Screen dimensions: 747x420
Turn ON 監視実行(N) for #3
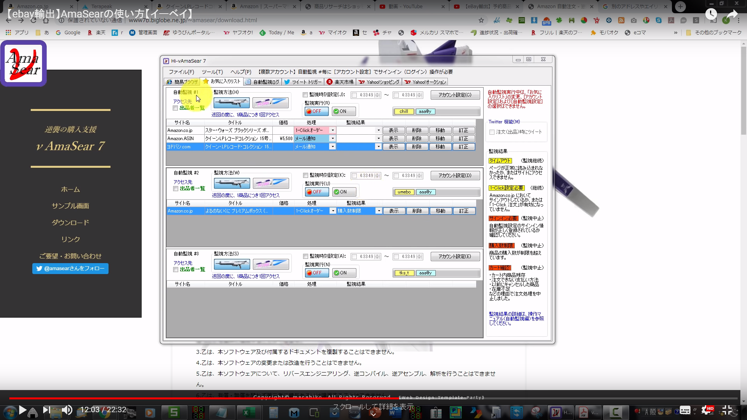[344, 273]
